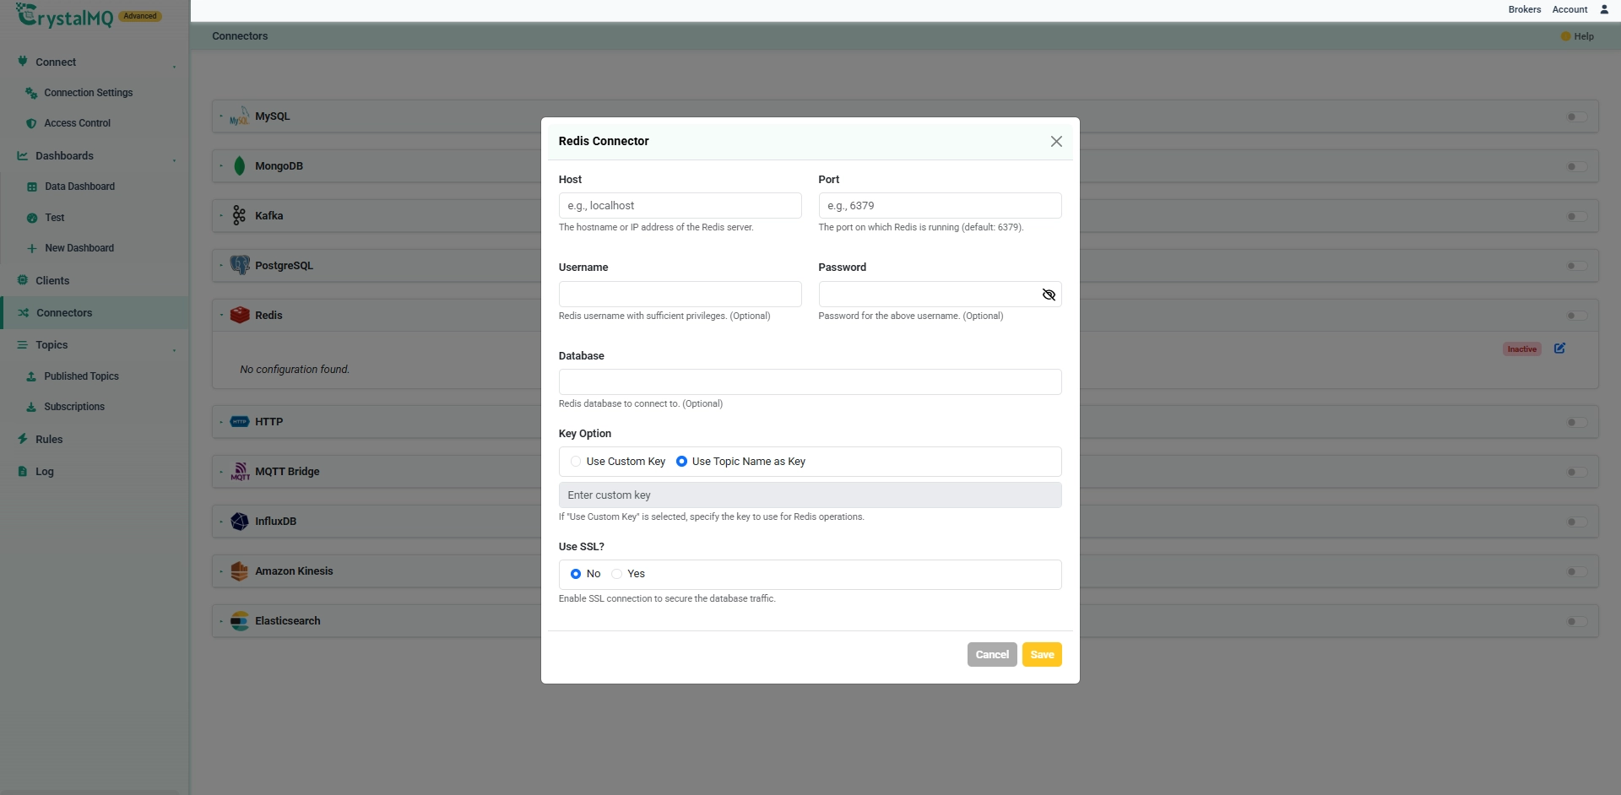Click the Topics list icon

click(23, 345)
